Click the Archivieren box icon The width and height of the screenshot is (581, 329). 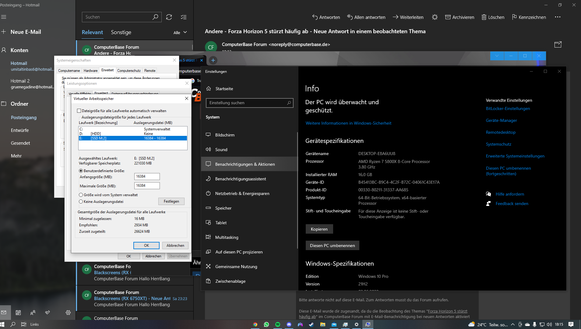(x=448, y=17)
